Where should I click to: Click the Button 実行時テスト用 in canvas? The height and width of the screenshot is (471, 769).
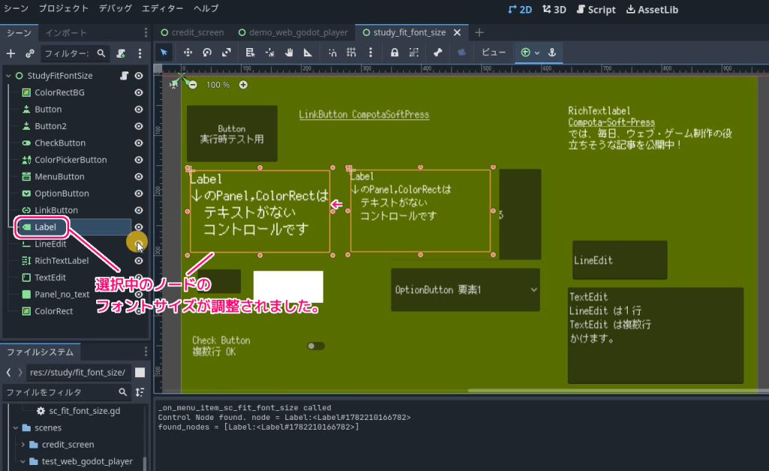232,134
